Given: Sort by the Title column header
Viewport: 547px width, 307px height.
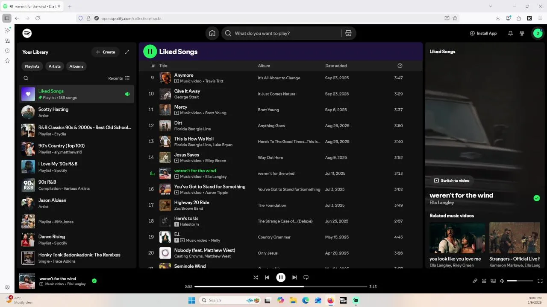Looking at the screenshot, I should 163,66.
